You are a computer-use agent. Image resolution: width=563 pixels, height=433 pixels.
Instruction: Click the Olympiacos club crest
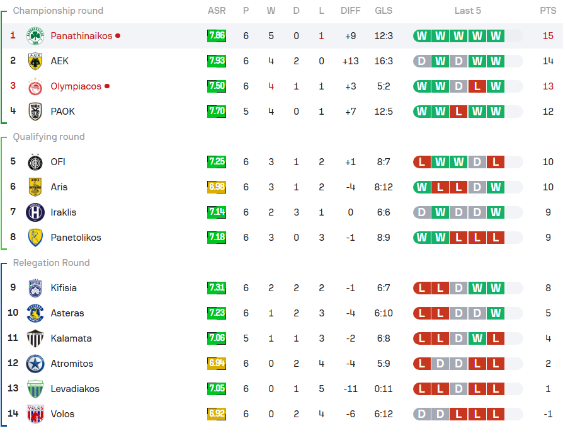point(35,86)
